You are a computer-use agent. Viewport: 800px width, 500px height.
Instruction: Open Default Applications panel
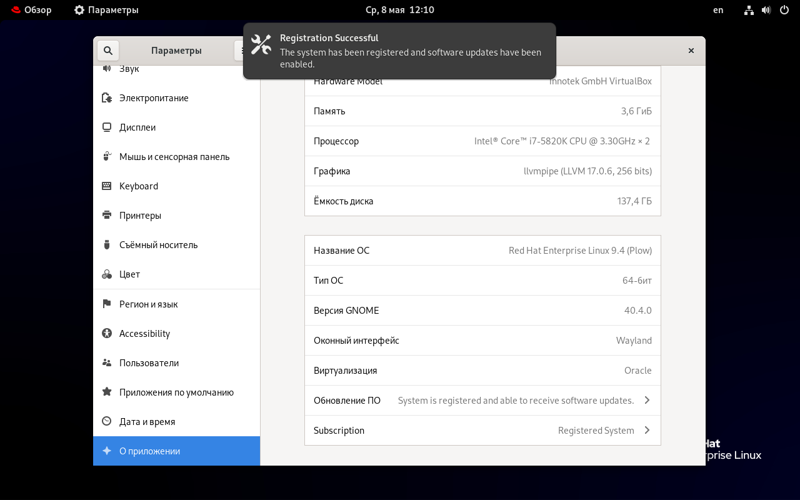coord(176,392)
